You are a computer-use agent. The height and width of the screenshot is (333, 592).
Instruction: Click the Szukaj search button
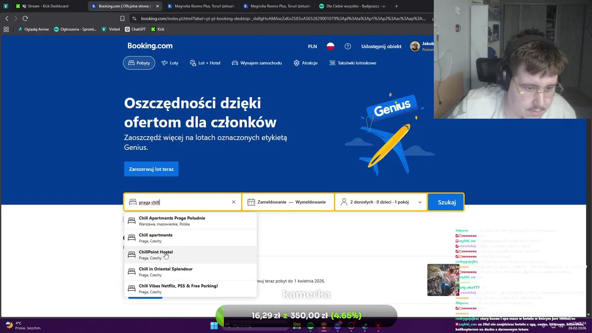pos(446,202)
